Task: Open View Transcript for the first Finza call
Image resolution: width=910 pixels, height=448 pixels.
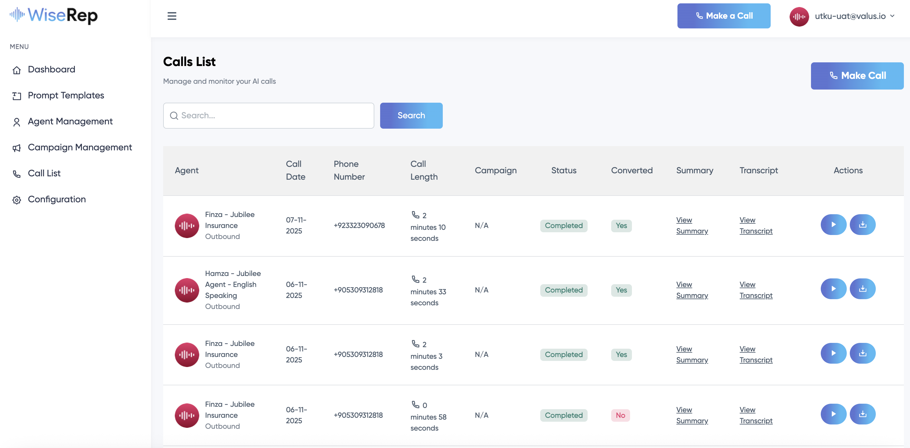Action: (x=756, y=225)
